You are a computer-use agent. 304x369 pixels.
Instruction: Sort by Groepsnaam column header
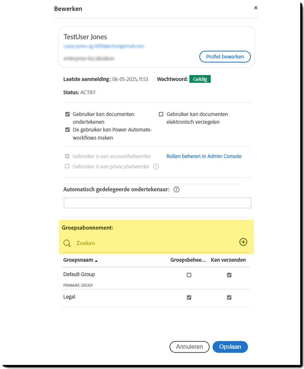pyautogui.click(x=80, y=260)
